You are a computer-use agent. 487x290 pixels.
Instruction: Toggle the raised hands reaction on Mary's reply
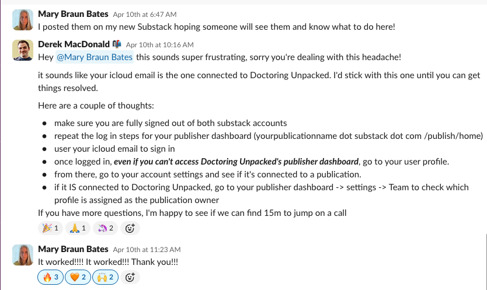tap(105, 277)
